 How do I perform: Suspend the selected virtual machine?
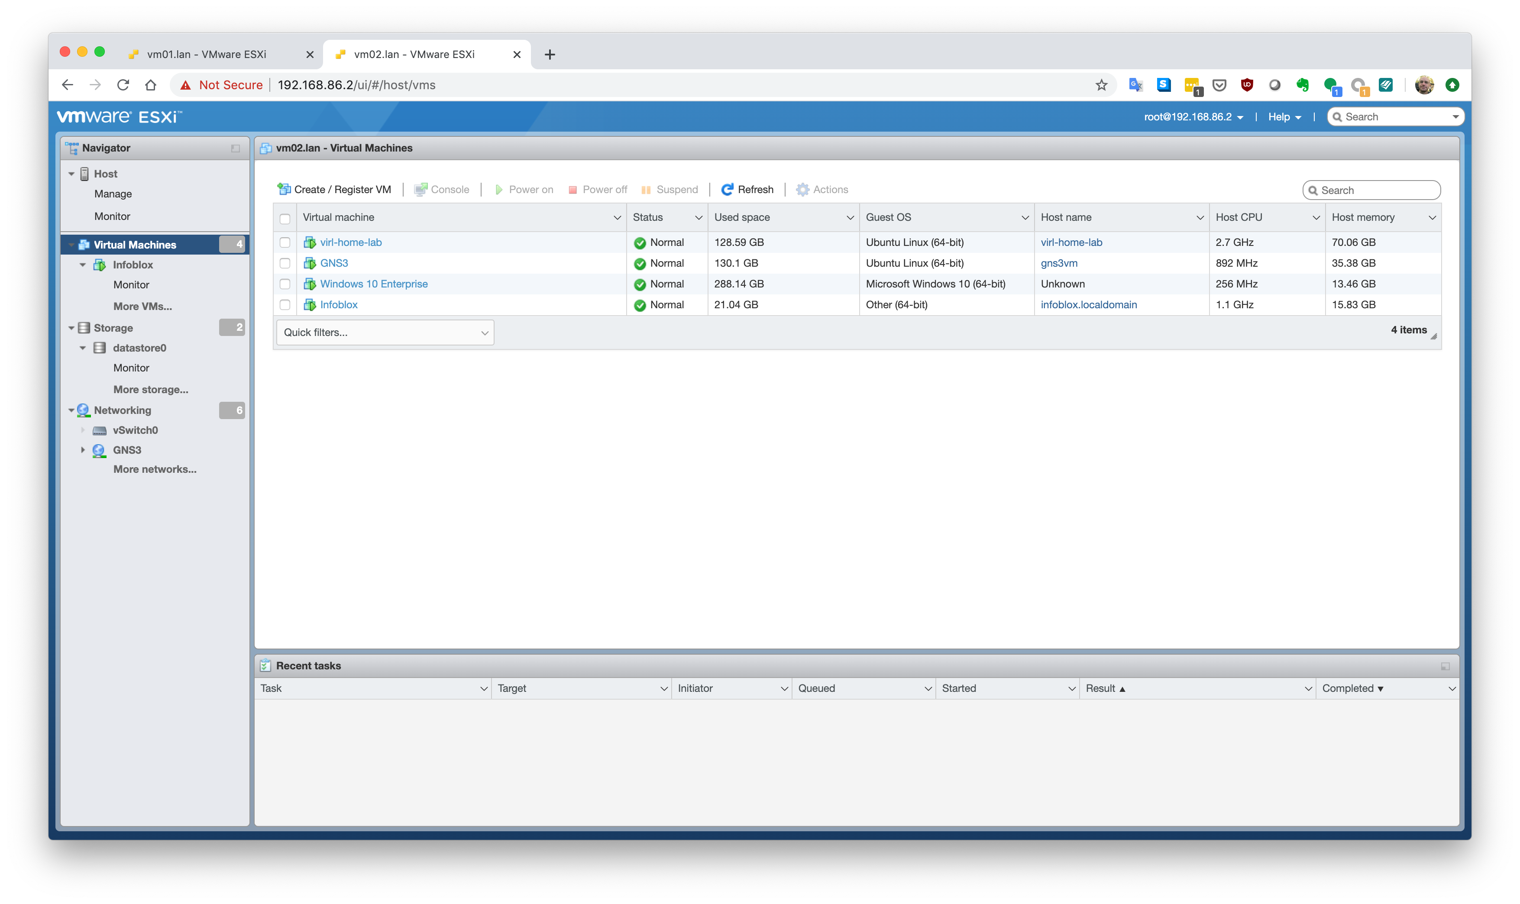click(x=669, y=190)
